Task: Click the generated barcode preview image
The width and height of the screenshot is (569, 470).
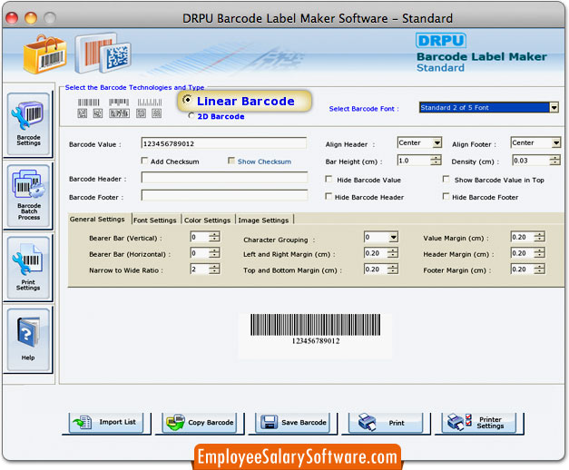Action: [315, 329]
